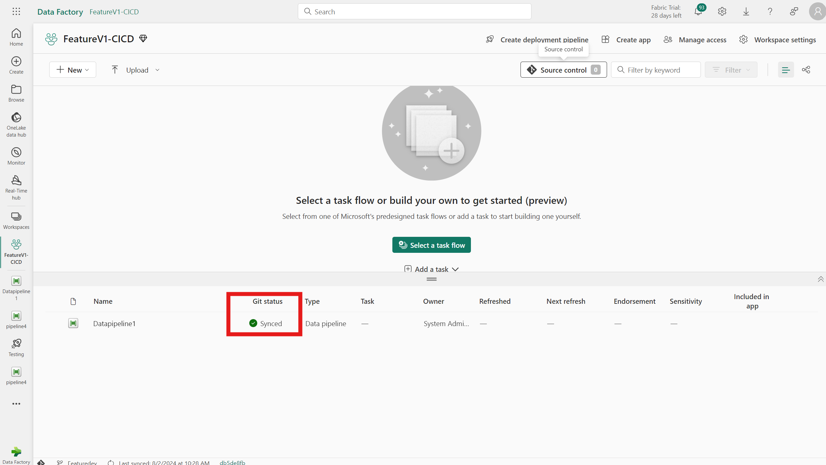Image resolution: width=826 pixels, height=465 pixels.
Task: Sort by Refreshed column header
Action: coord(495,301)
